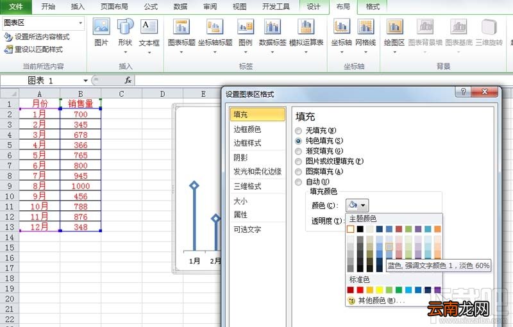Open the Name Box dropdown arrow

click(85, 80)
